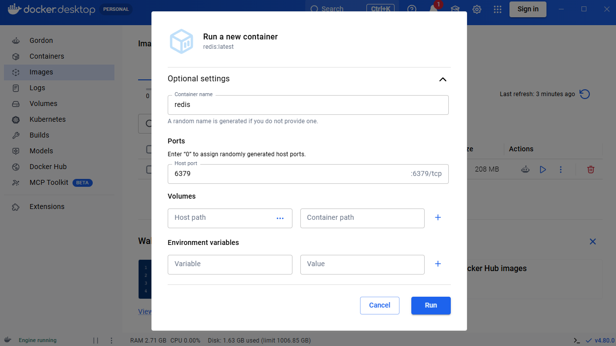Click the Last refresh timestamp text
The image size is (616, 346).
[x=537, y=94]
